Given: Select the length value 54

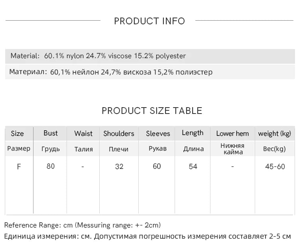Looking at the screenshot, I should point(193,167).
